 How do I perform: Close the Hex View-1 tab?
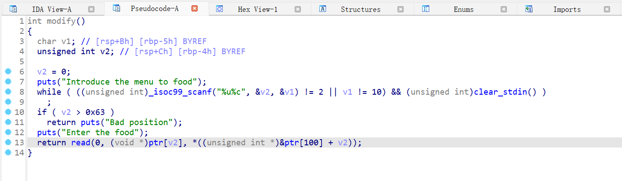click(298, 9)
